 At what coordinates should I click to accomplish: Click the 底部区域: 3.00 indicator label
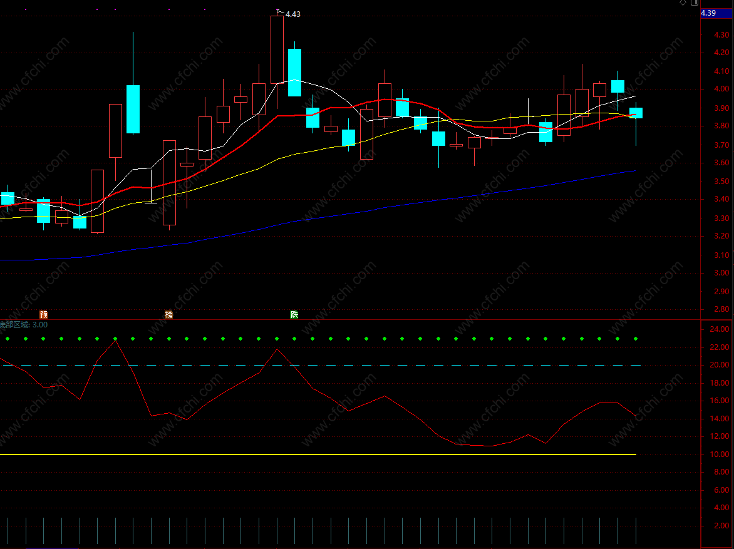pyautogui.click(x=23, y=325)
